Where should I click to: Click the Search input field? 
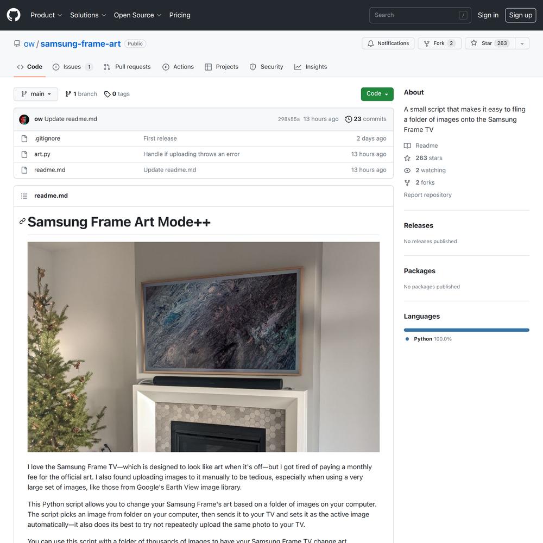pos(420,15)
